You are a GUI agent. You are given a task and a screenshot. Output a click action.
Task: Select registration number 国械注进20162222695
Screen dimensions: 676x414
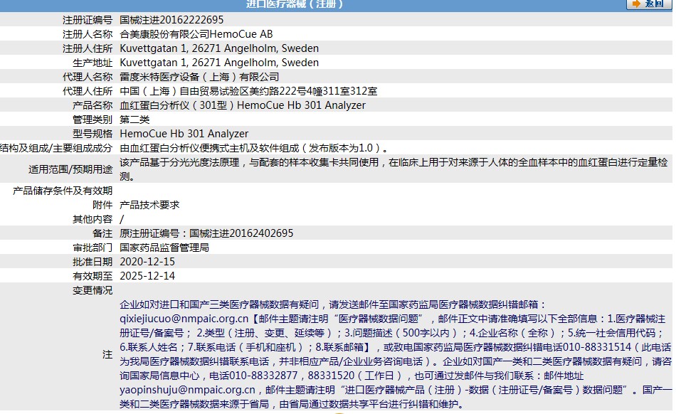pyautogui.click(x=171, y=20)
